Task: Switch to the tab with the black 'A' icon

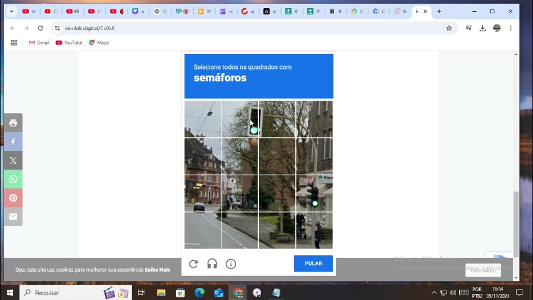Action: [270, 11]
